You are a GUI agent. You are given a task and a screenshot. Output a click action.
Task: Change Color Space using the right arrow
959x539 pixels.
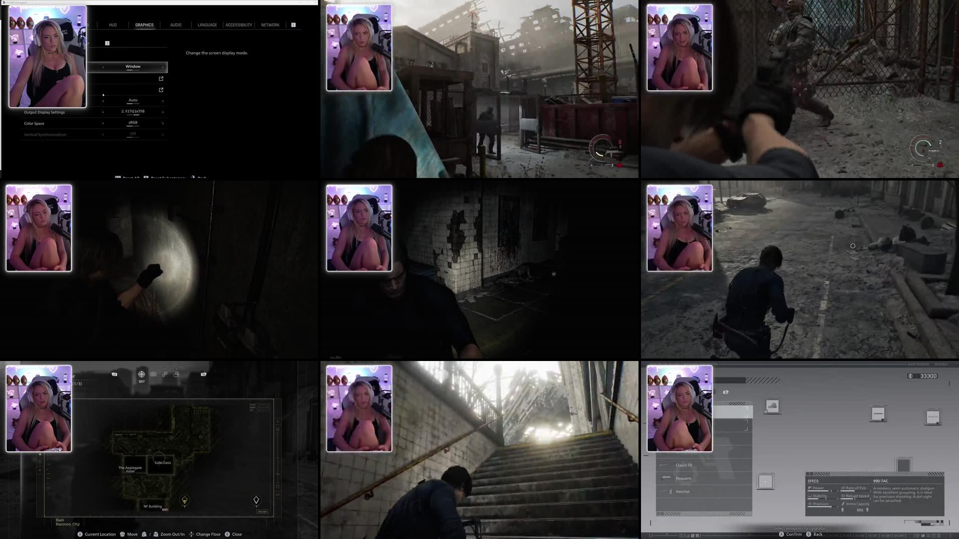click(162, 123)
